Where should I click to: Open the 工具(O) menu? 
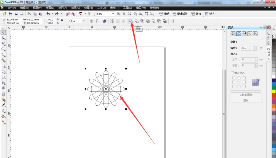[127, 8]
